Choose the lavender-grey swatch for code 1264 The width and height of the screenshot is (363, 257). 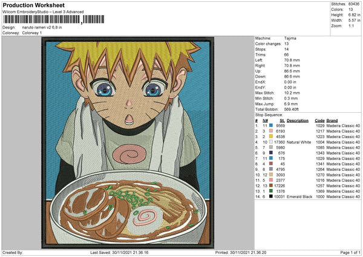271,169
